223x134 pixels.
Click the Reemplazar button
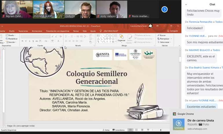pos(164,39)
